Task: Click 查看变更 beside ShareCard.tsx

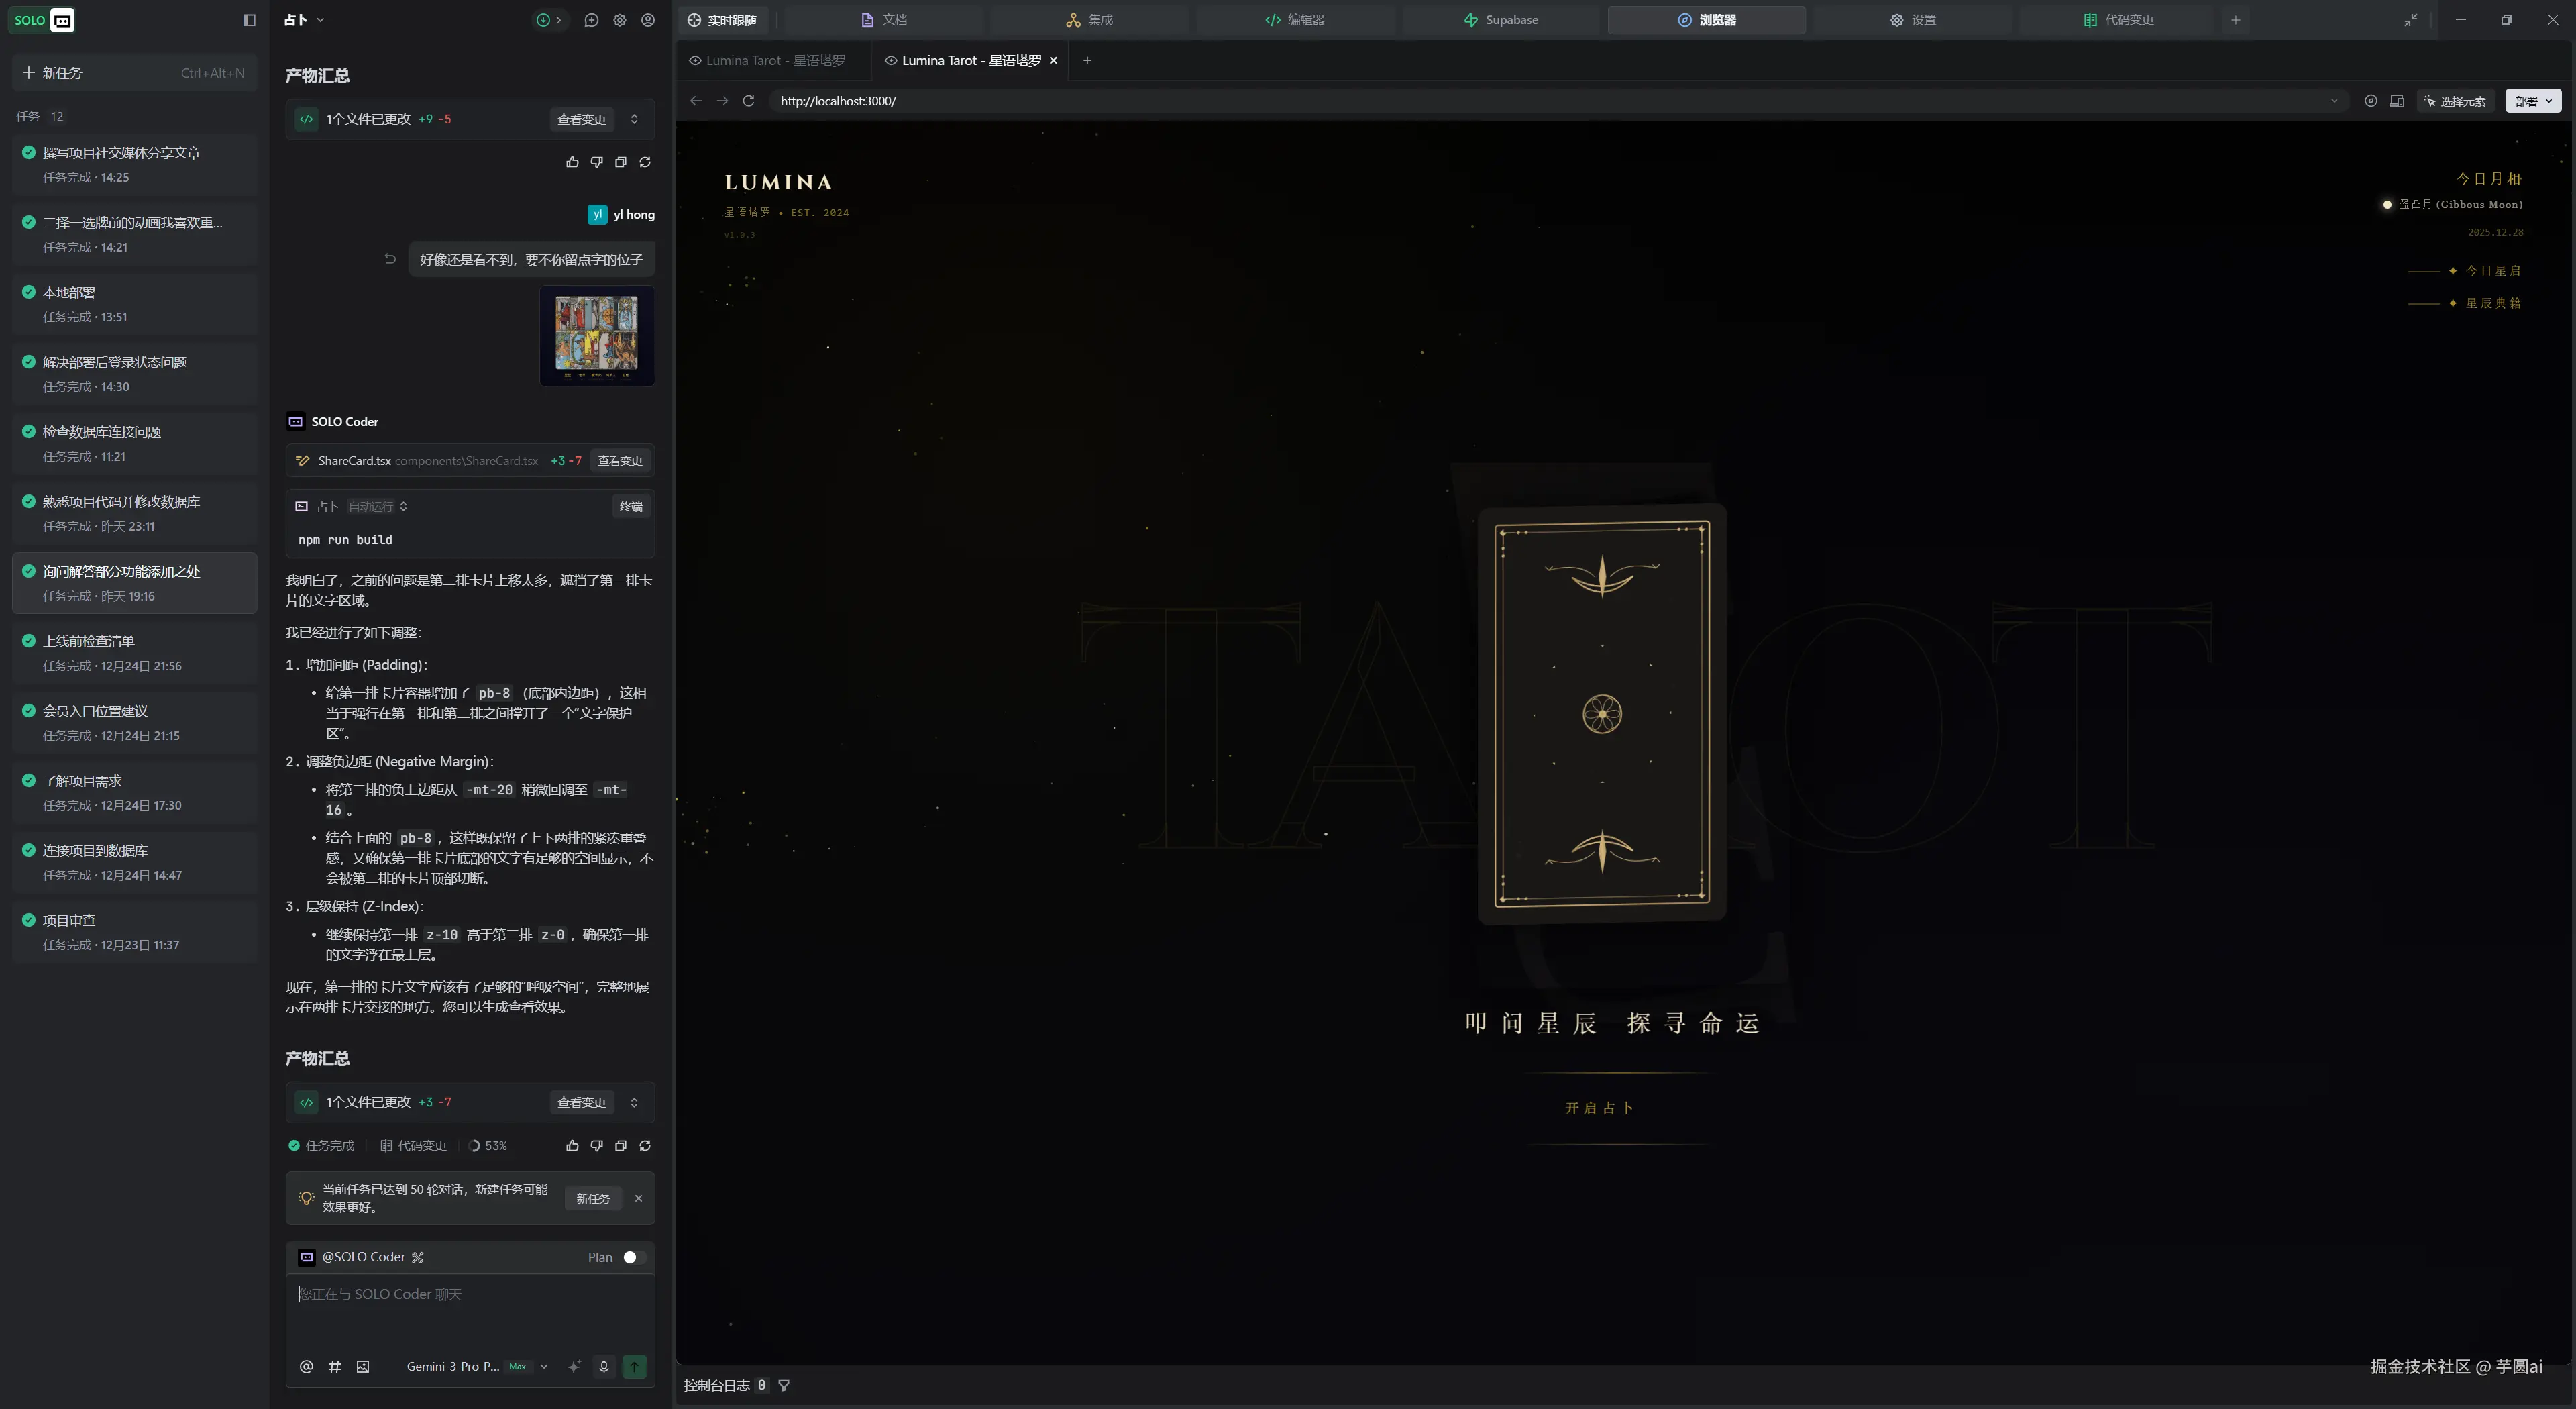Action: [620, 461]
